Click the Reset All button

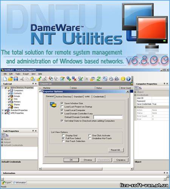[116, 150]
